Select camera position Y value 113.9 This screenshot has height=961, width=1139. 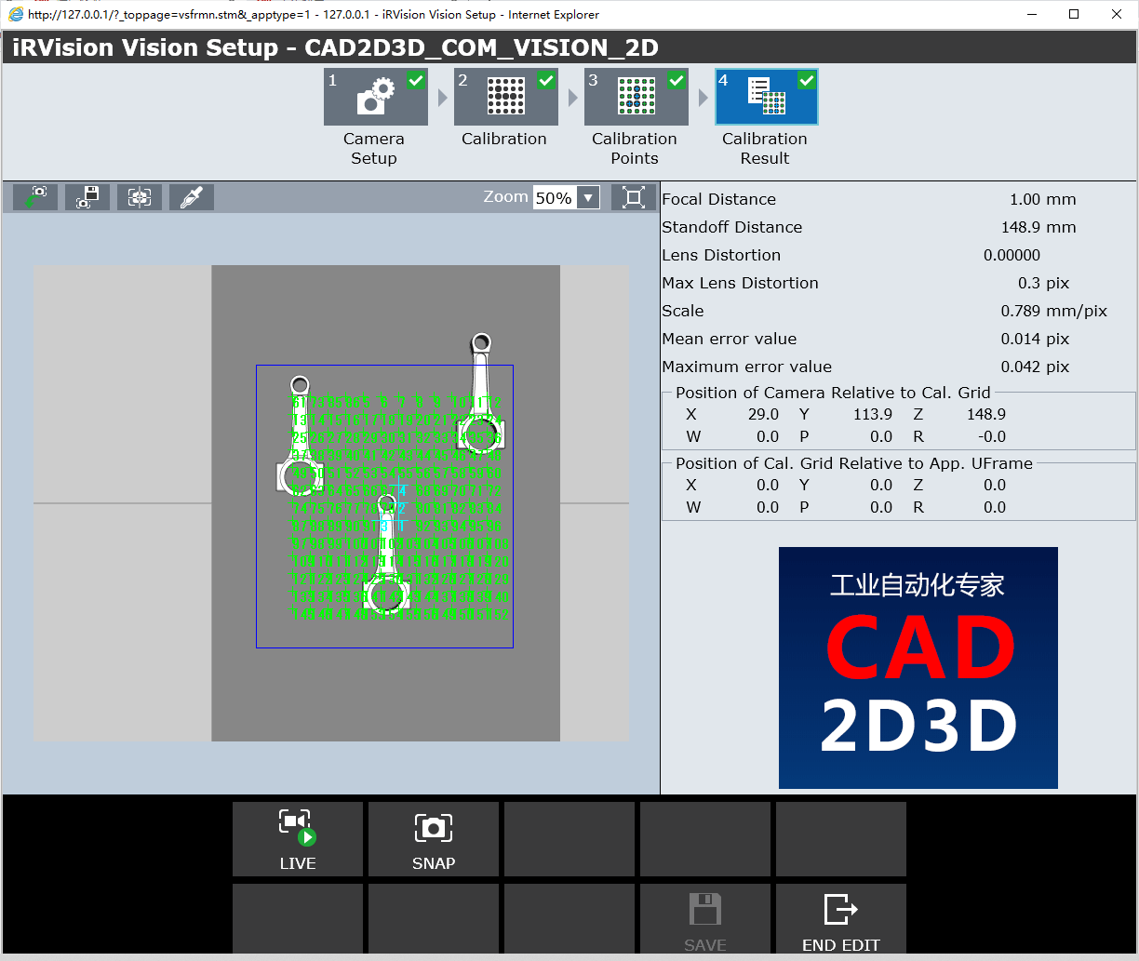point(873,414)
